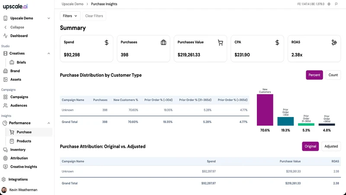Open the Attribution target icon
The height and width of the screenshot is (195, 346).
(x=5, y=158)
